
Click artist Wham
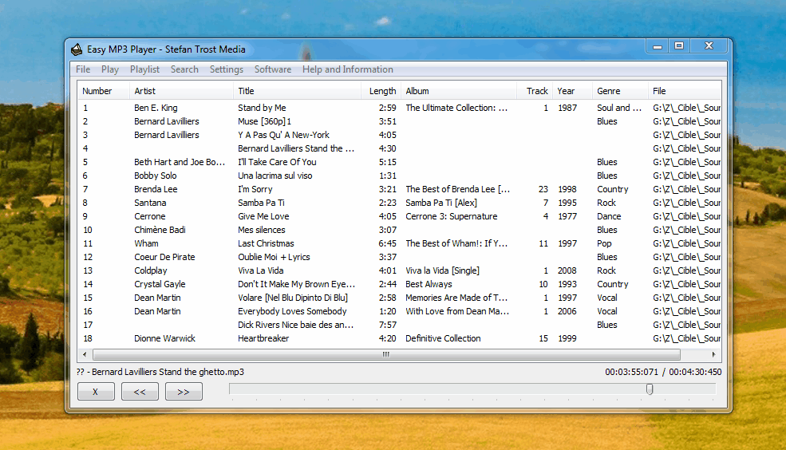146,243
